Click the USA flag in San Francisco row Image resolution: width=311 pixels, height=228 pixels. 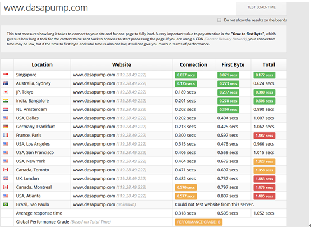click(x=6, y=152)
